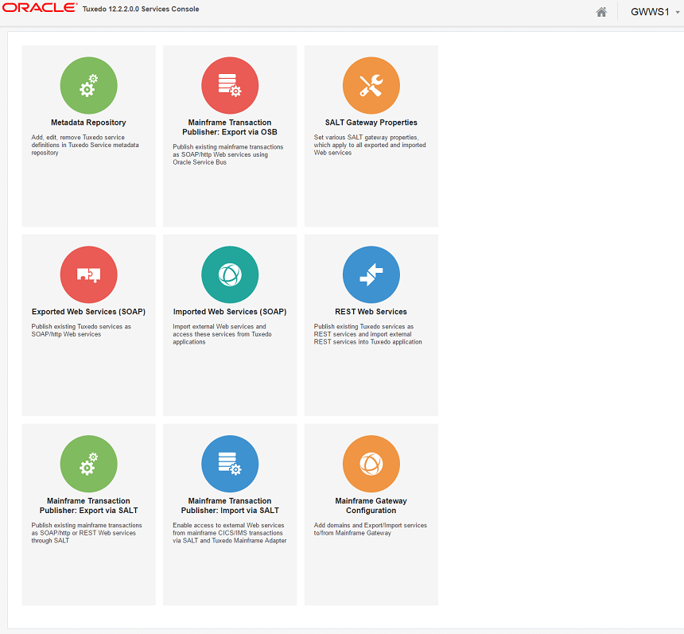Viewport: 684px width, 634px height.
Task: Click 'Publish existing Tuxedo services as REST' description
Action: pos(367,334)
